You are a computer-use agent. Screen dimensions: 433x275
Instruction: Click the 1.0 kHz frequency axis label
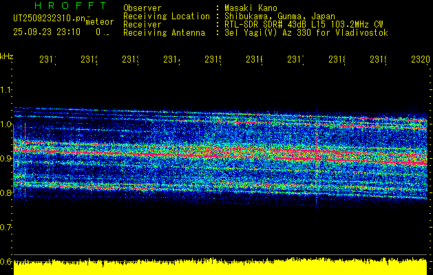click(6, 124)
